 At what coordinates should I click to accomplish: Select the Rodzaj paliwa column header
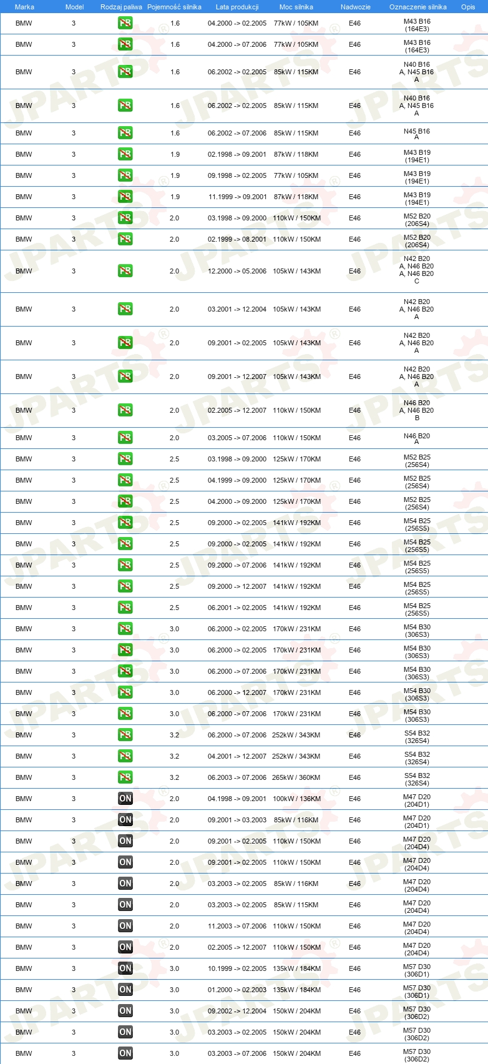point(121,7)
